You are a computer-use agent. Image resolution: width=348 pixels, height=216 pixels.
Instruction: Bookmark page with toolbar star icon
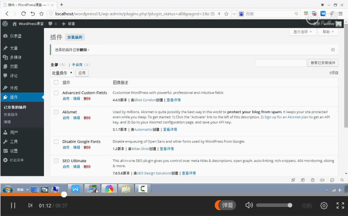(42, 14)
